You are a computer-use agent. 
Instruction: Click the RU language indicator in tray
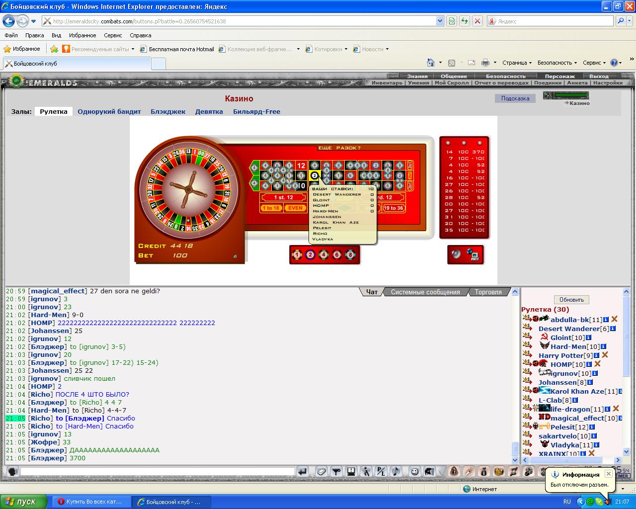click(567, 502)
